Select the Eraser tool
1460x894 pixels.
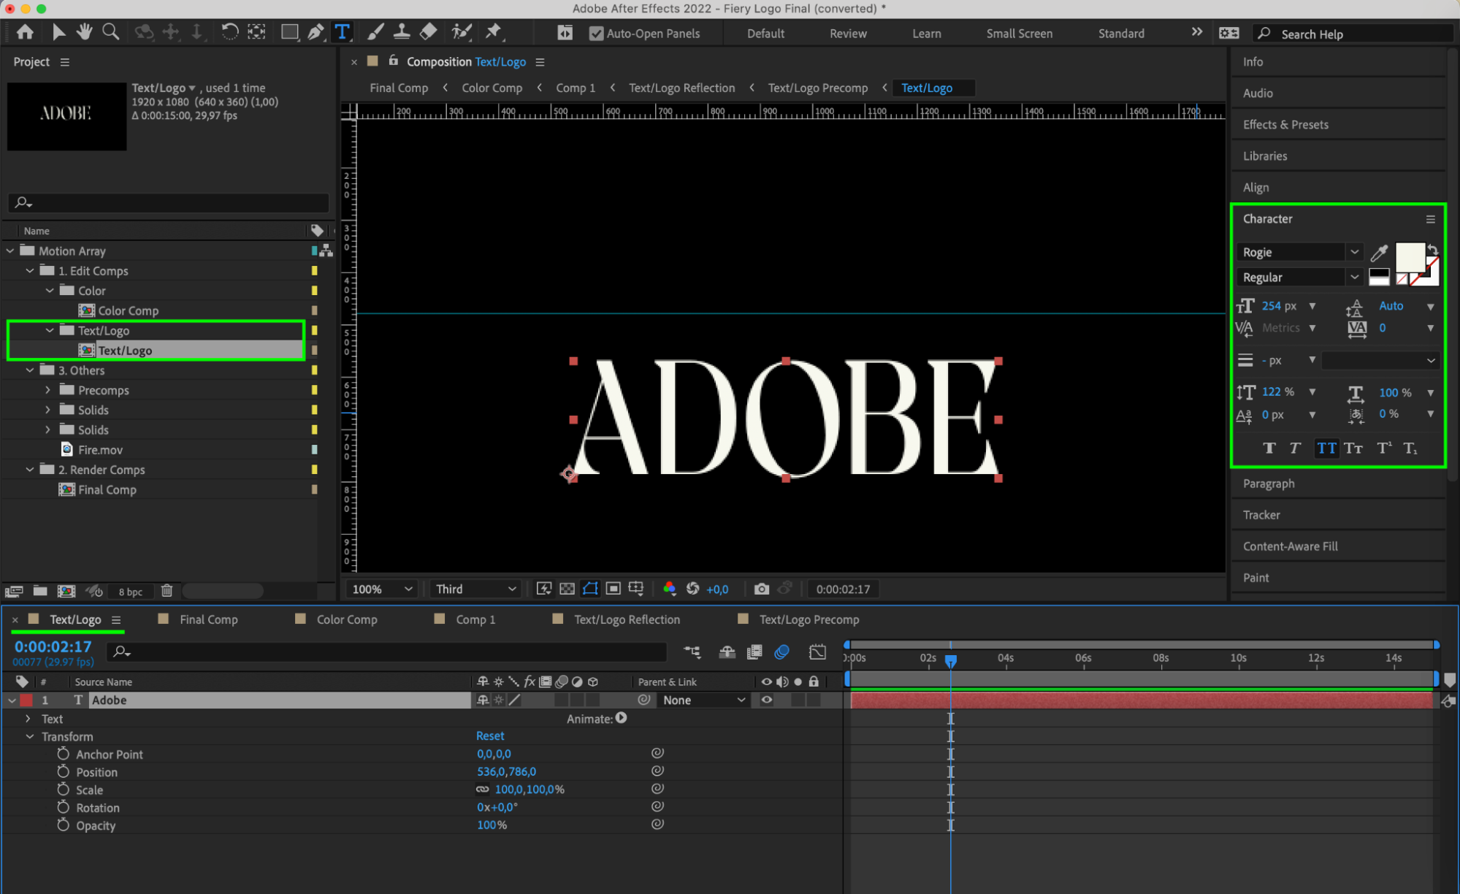pos(429,32)
